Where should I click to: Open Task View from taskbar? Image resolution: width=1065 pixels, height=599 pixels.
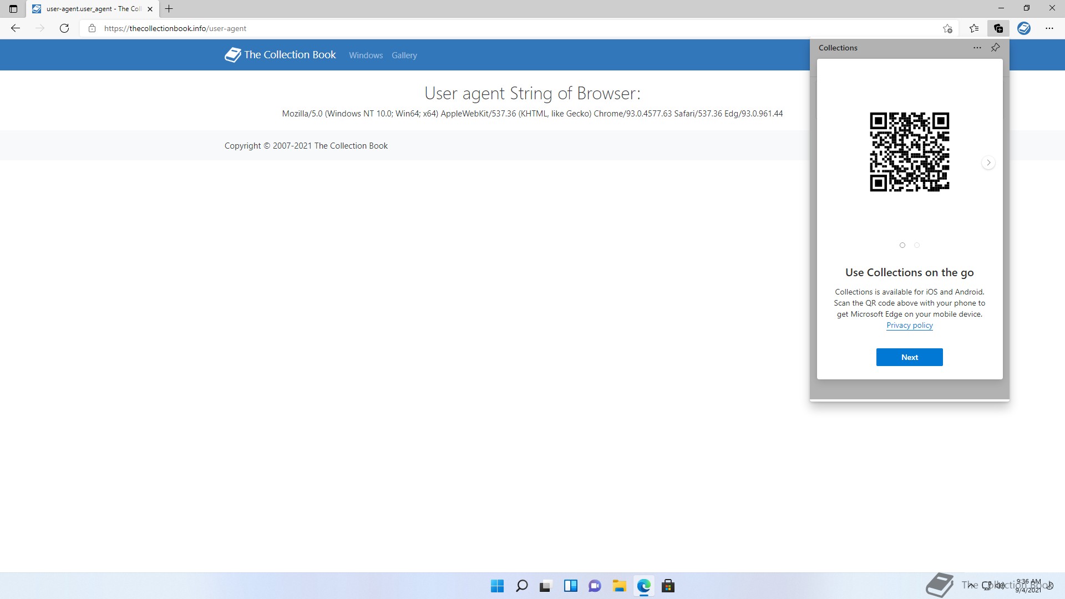546,586
